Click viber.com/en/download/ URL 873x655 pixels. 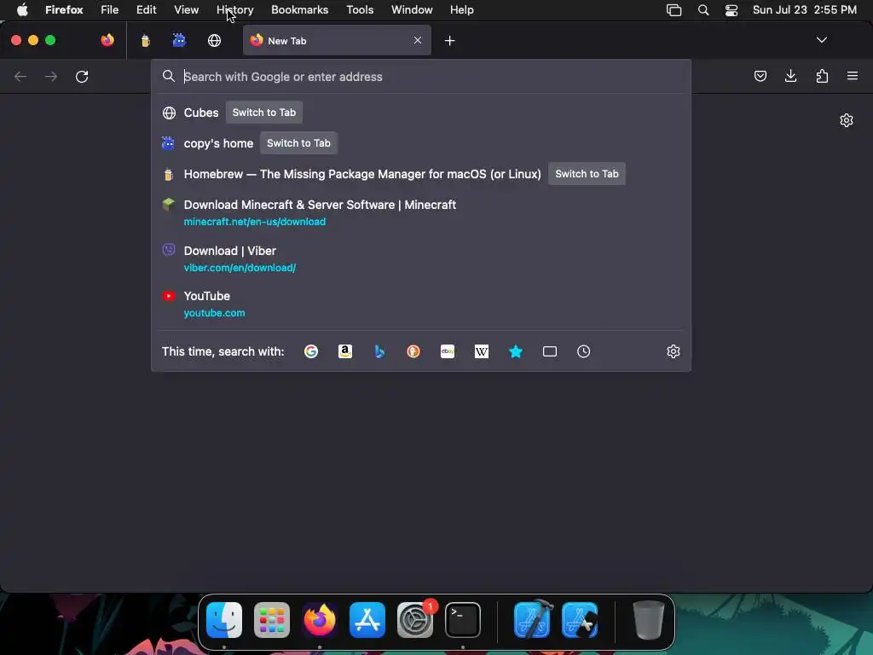click(240, 268)
